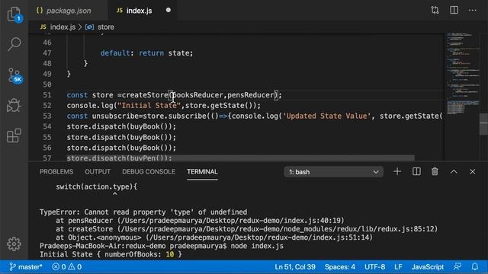Click 'Updated State Value' string on line 53
Viewport: 488px width, 274px height.
(x=327, y=116)
